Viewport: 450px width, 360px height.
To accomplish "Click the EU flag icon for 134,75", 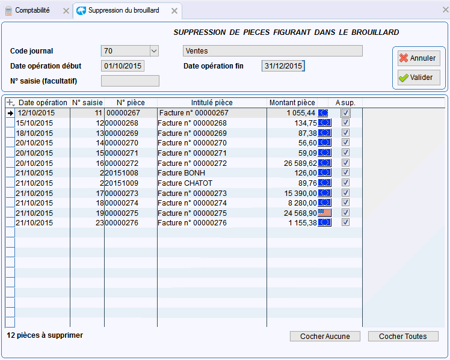I will 325,123.
